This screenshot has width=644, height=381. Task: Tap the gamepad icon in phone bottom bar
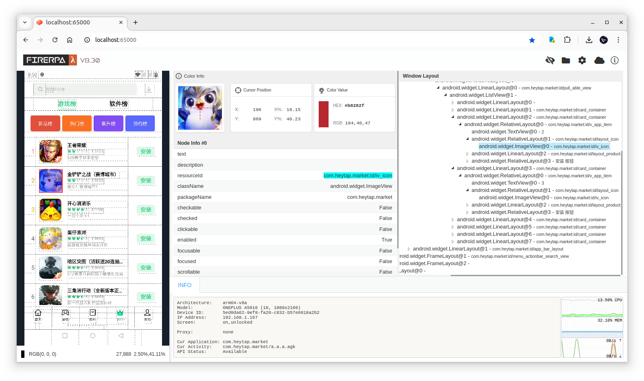[x=65, y=313]
